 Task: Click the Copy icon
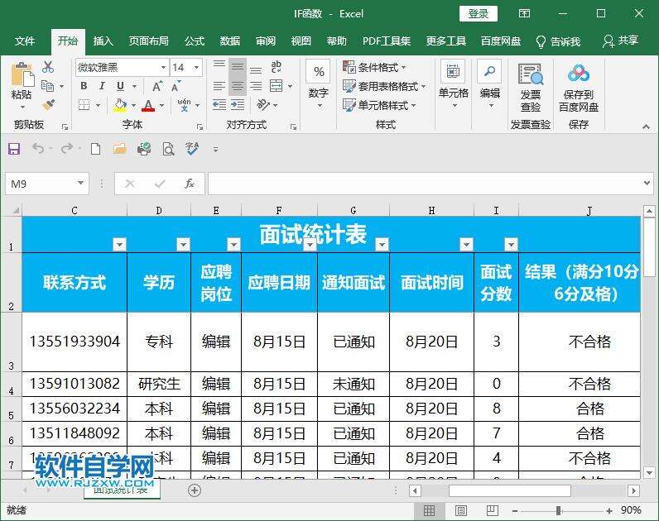coord(48,86)
